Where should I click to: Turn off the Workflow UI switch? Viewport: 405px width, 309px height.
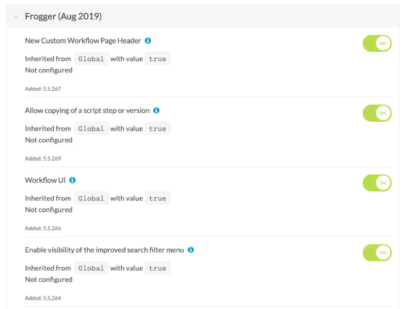377,183
